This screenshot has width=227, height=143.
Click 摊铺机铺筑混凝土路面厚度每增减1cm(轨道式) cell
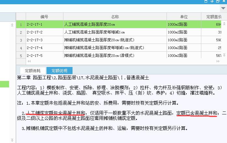115,48
